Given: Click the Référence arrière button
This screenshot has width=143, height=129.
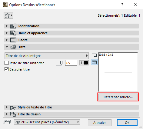Looking at the screenshot, I should (118, 97).
